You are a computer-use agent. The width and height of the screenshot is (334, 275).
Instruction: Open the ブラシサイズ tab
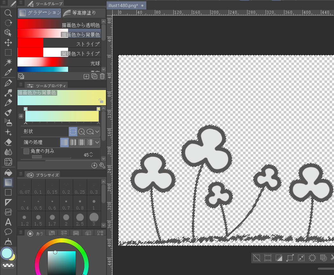pos(43,175)
